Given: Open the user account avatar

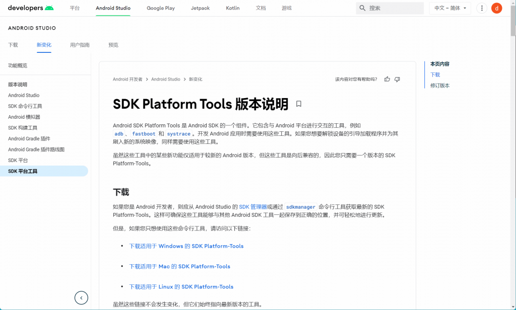Looking at the screenshot, I should click(496, 8).
